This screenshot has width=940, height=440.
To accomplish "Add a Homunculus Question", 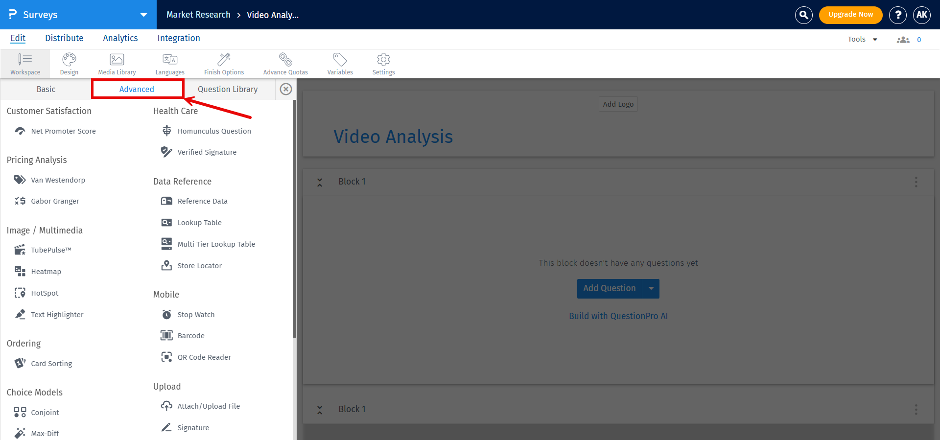I will (x=206, y=131).
